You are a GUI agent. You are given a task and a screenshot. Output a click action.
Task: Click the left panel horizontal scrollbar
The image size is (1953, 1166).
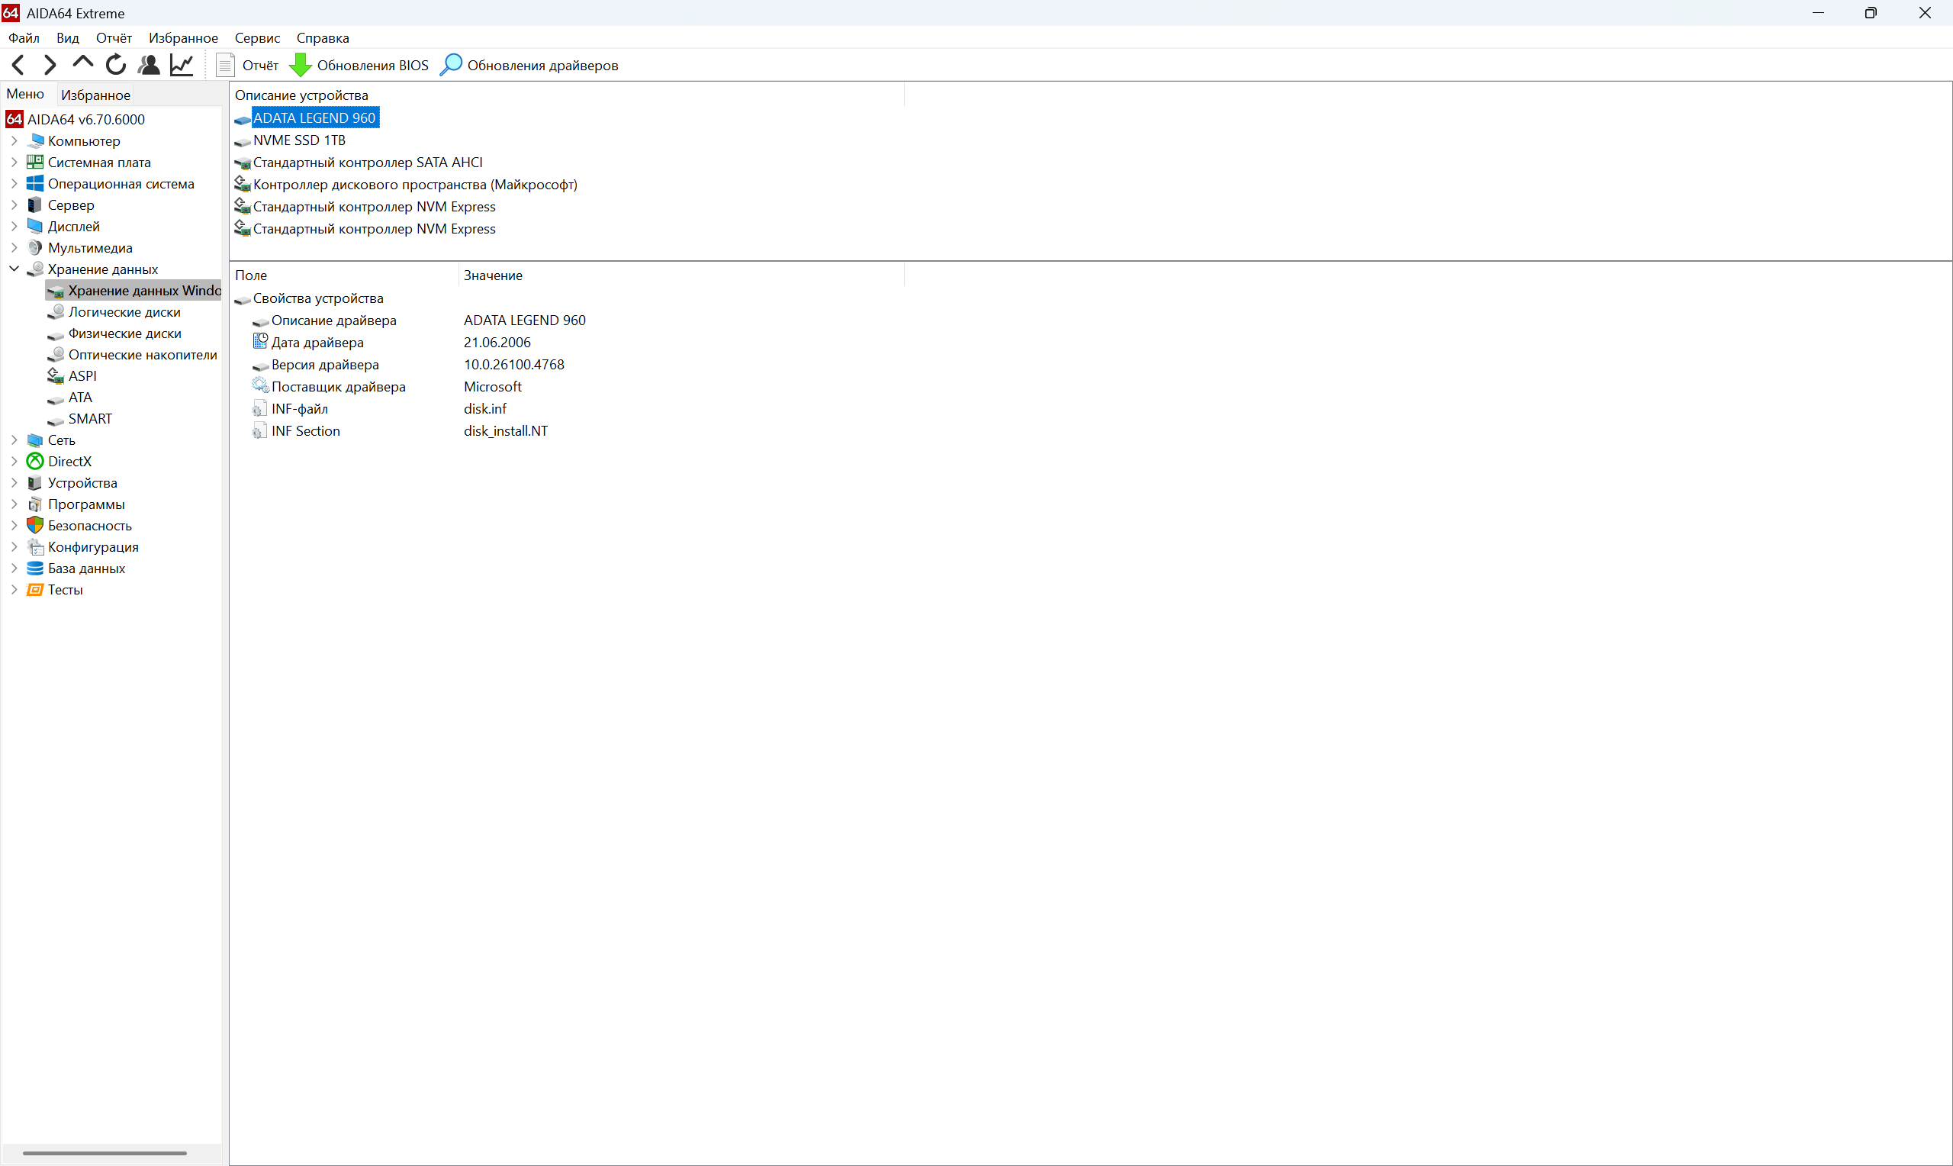[x=105, y=1154]
